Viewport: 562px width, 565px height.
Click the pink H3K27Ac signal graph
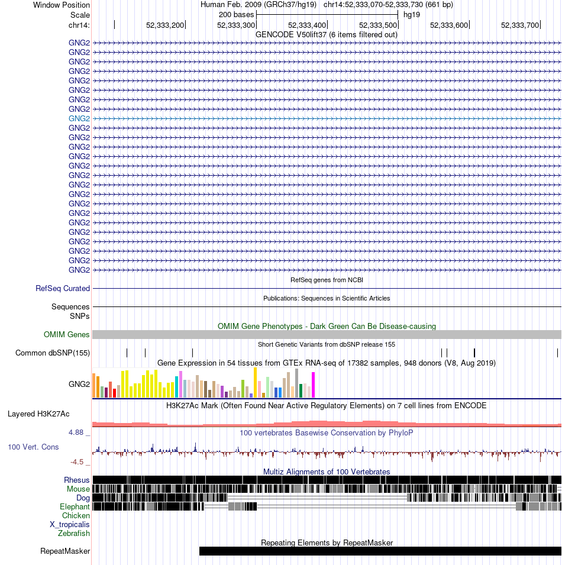pyautogui.click(x=327, y=424)
